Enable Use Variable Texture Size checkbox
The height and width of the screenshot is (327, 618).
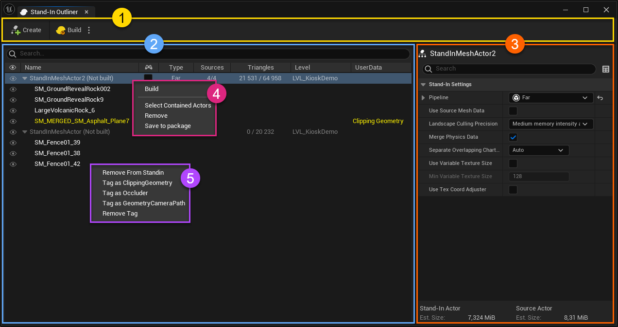point(513,163)
